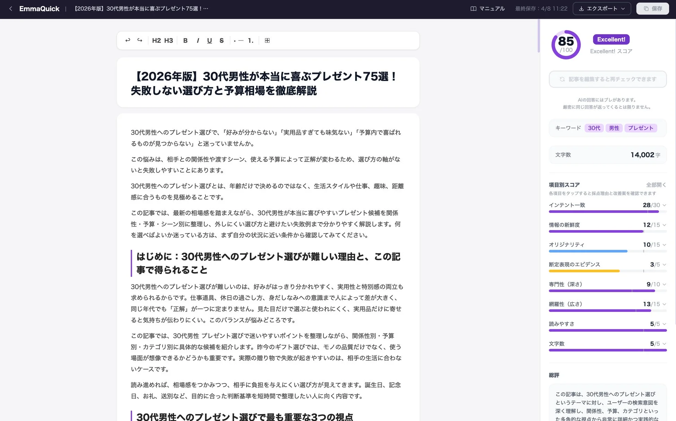The height and width of the screenshot is (421, 676).
Task: Open the エクスポート dropdown menu
Action: pyautogui.click(x=602, y=8)
